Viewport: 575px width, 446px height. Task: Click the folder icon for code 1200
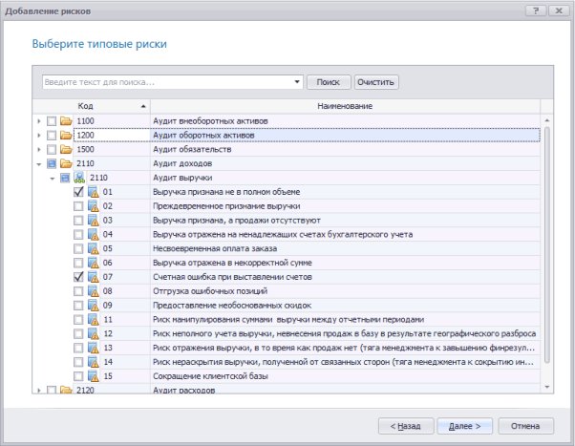point(66,135)
